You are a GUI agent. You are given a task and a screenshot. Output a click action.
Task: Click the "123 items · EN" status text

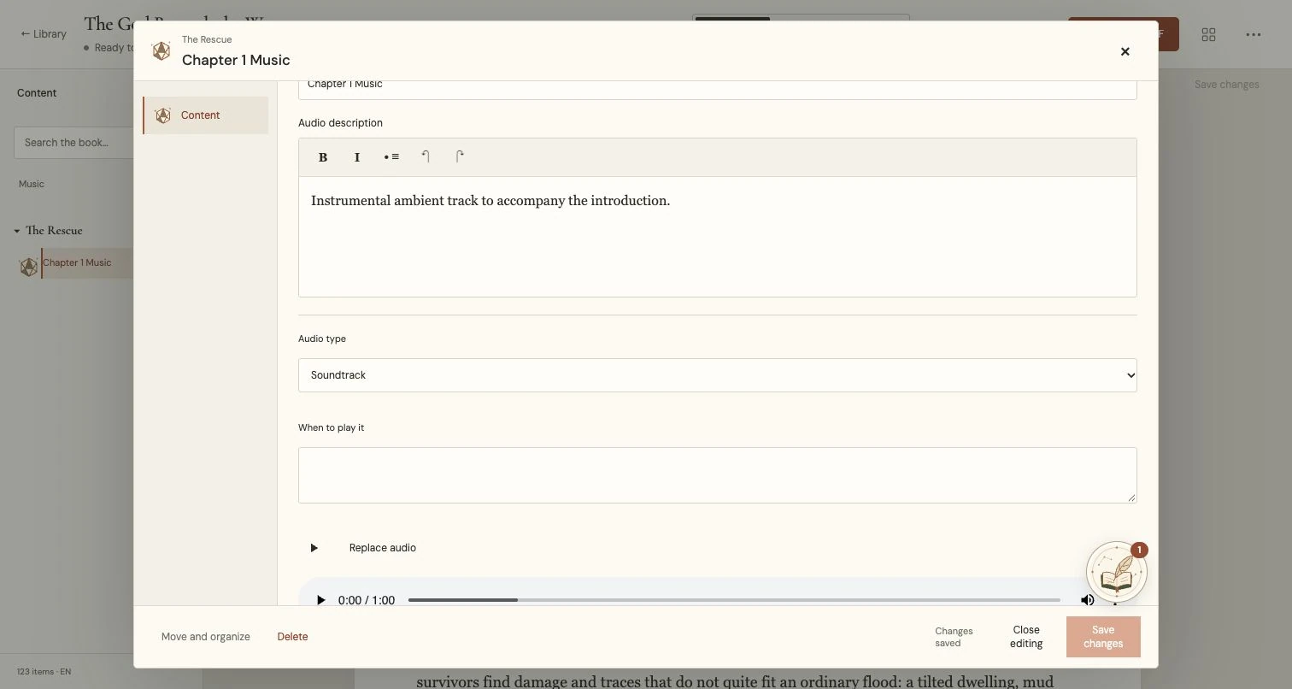point(44,672)
